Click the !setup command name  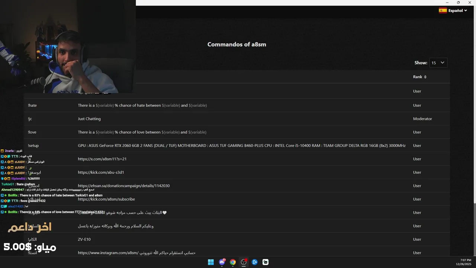click(33, 146)
